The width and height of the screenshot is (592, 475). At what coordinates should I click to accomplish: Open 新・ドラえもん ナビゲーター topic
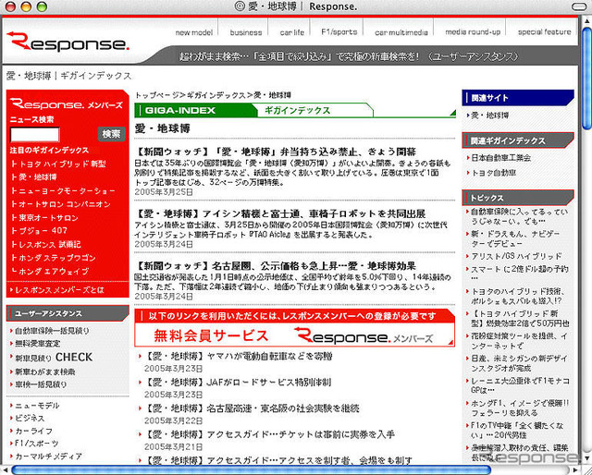pyautogui.click(x=515, y=238)
